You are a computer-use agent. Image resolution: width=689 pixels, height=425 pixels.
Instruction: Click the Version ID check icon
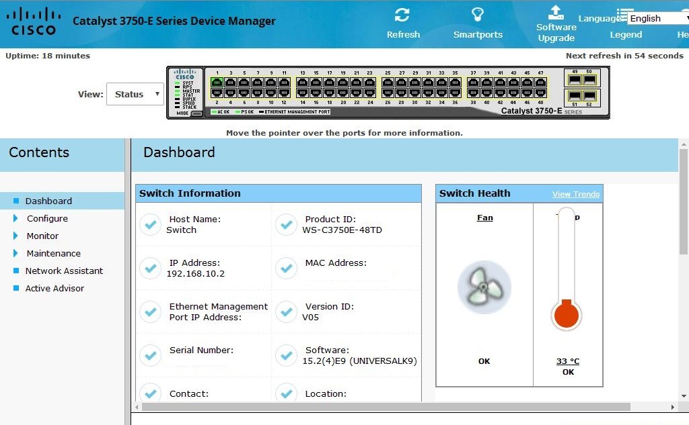287,312
